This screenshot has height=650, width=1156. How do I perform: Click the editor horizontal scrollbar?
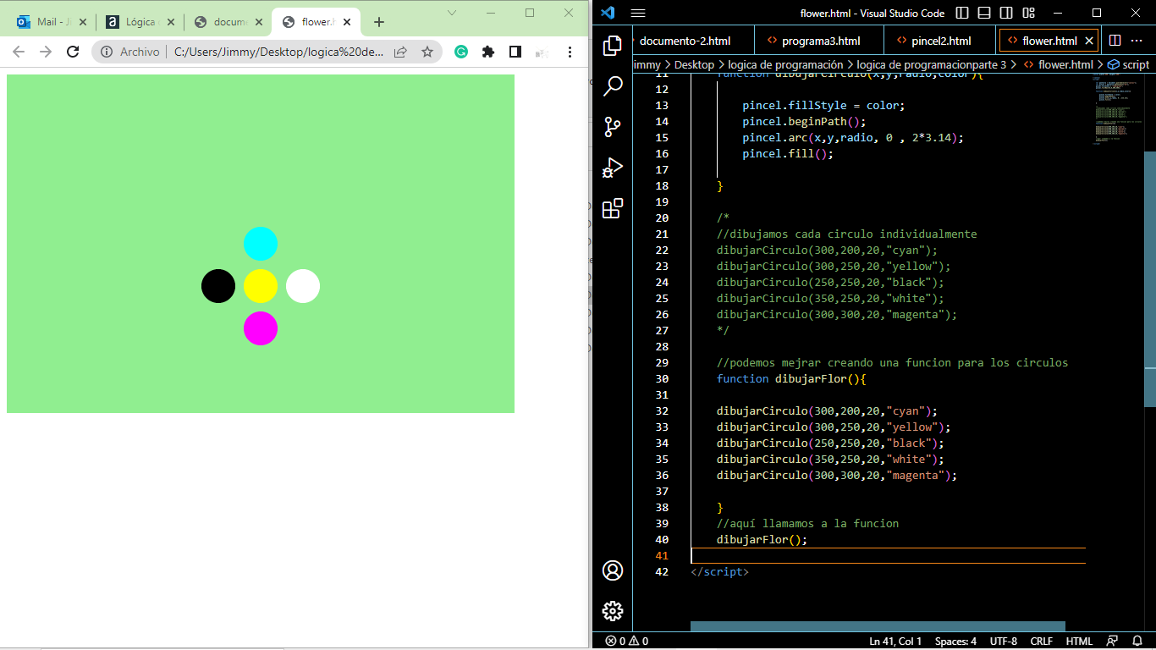click(878, 626)
